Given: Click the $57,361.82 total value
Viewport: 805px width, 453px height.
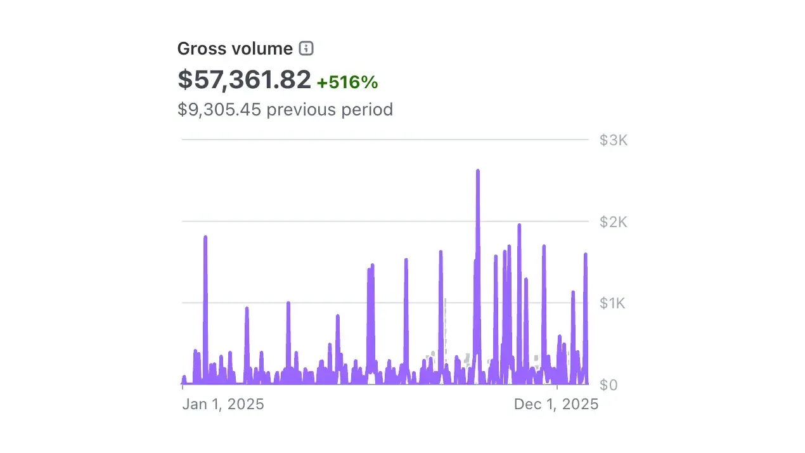Looking at the screenshot, I should [x=244, y=80].
